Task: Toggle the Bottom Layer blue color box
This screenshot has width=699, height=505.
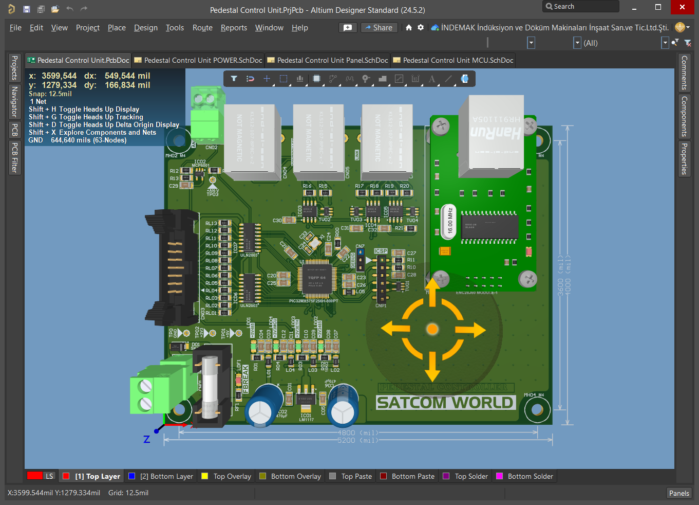Action: (131, 476)
